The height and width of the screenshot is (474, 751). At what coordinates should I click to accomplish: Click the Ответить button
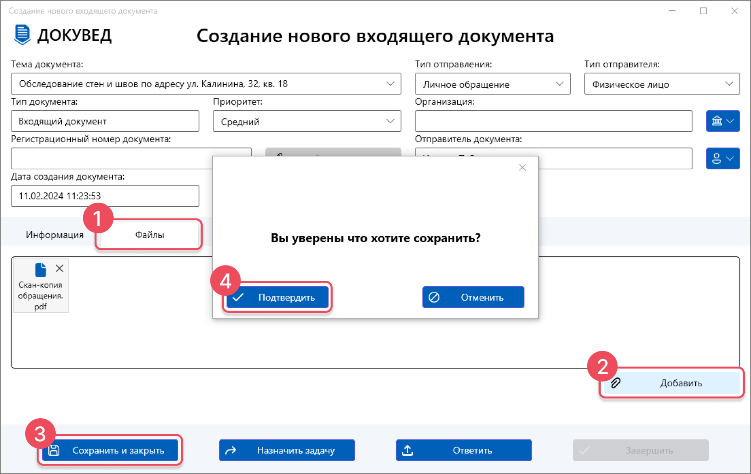pyautogui.click(x=464, y=450)
